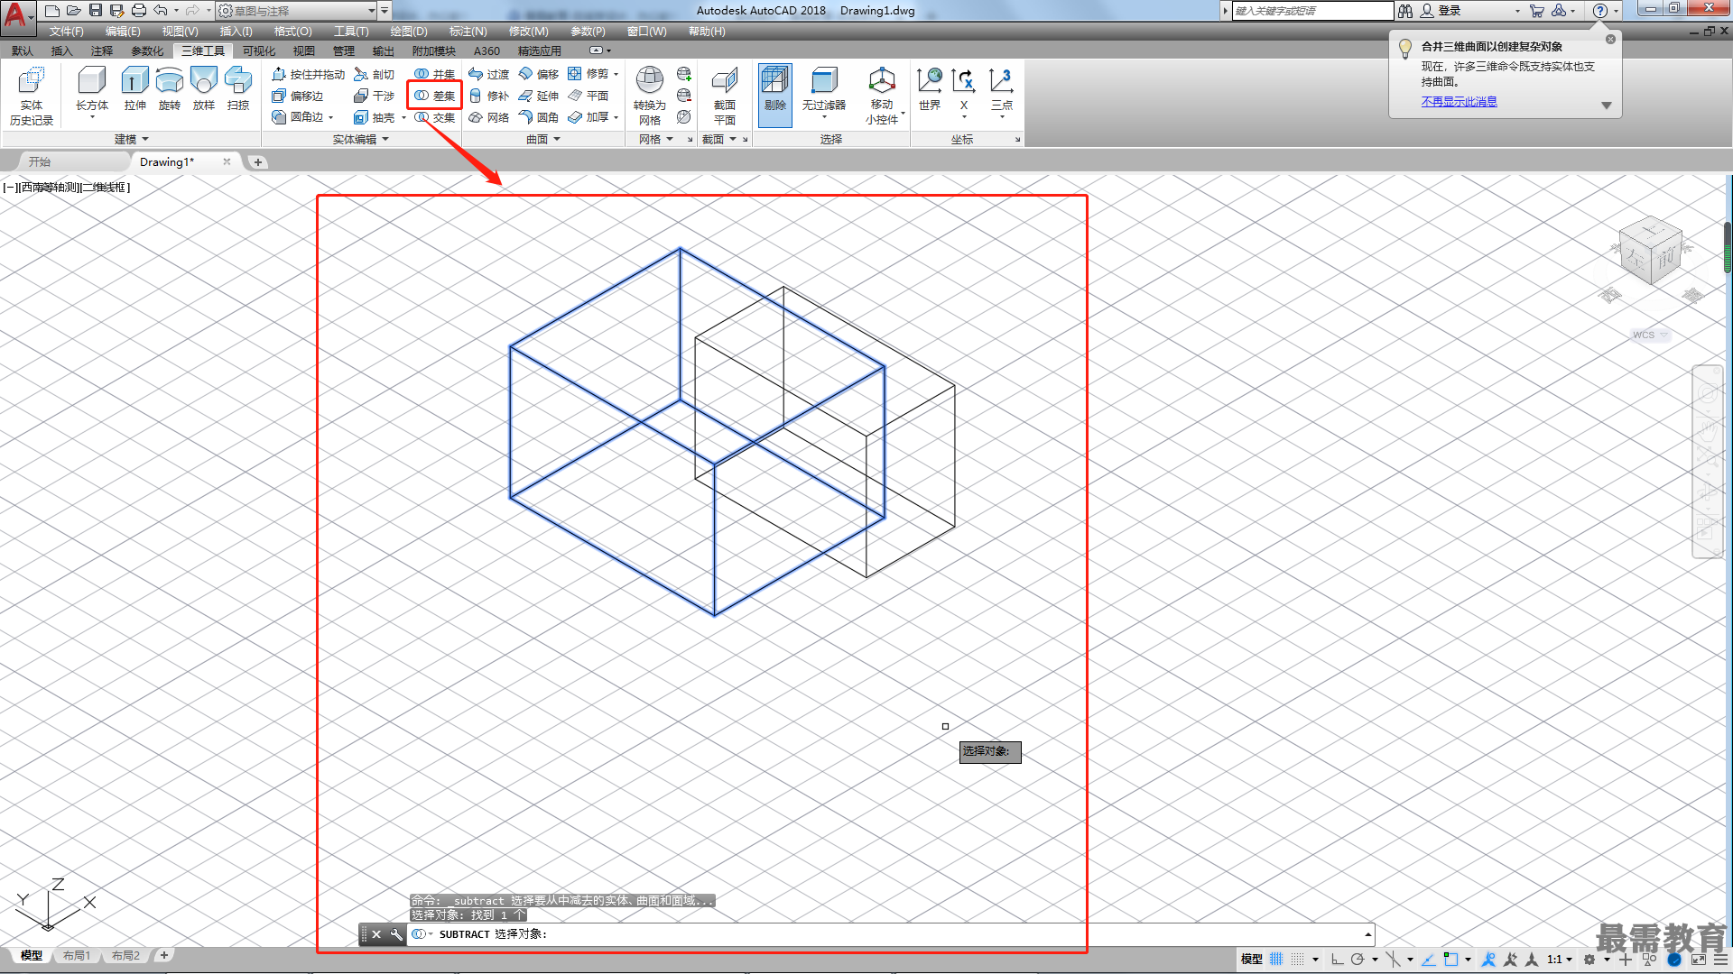The image size is (1733, 974).
Task: Toggle isometric drafting in the status bar
Action: coord(1394,959)
